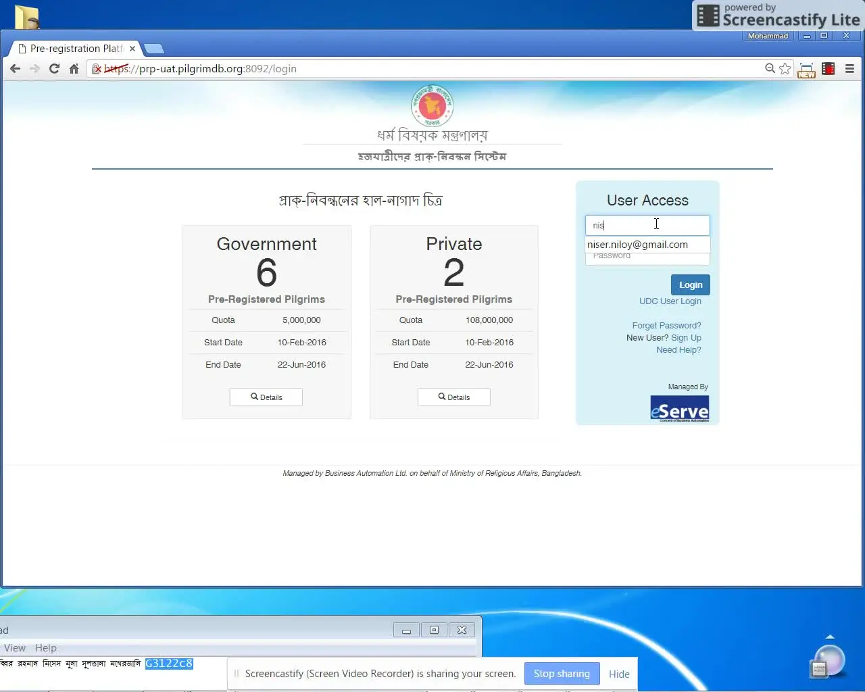This screenshot has height=692, width=865.
Task: Click the Government count 6
Action: [266, 273]
